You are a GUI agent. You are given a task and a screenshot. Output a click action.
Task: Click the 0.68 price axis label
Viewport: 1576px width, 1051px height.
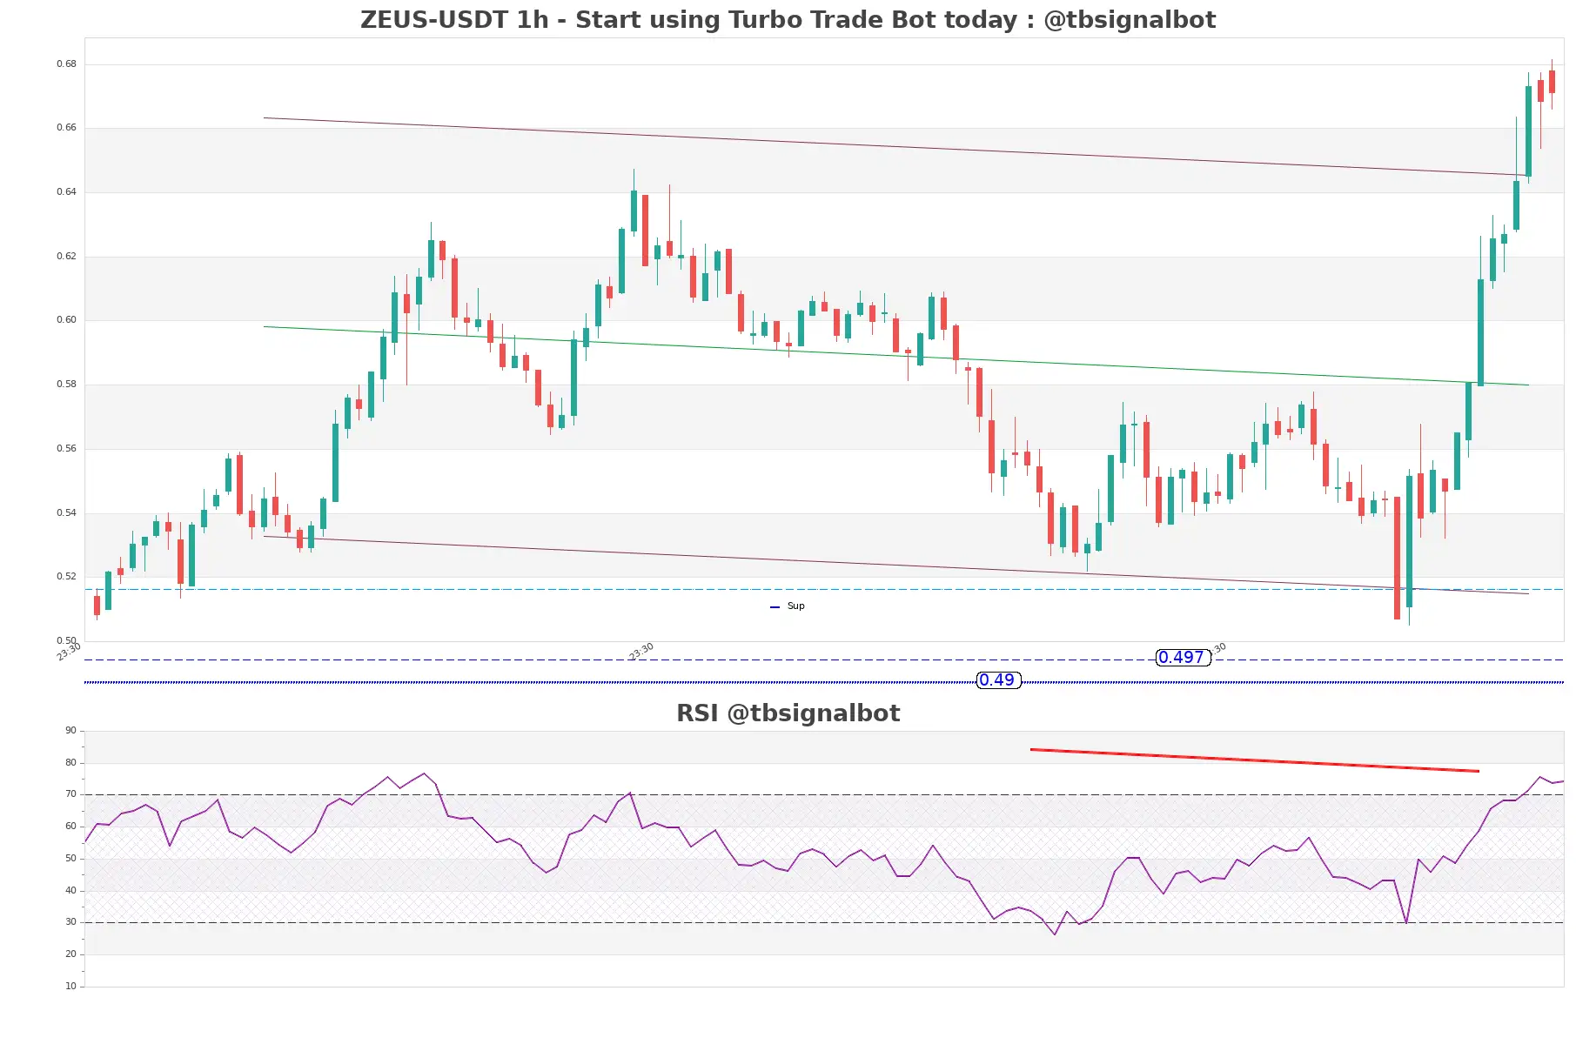(x=66, y=64)
